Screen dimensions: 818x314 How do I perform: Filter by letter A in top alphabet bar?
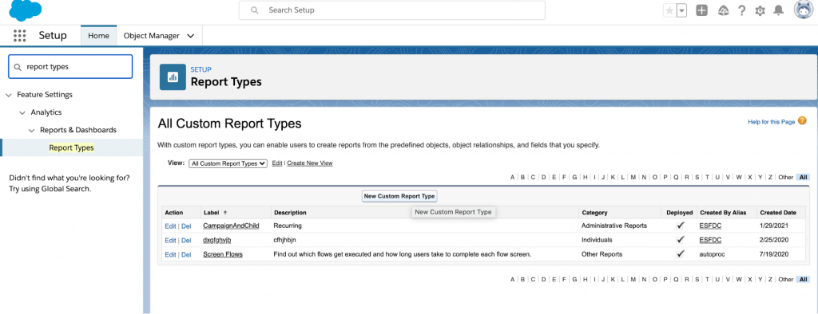tap(513, 178)
